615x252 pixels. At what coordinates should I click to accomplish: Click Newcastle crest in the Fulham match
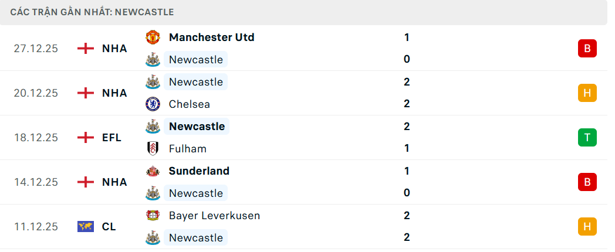(x=153, y=127)
